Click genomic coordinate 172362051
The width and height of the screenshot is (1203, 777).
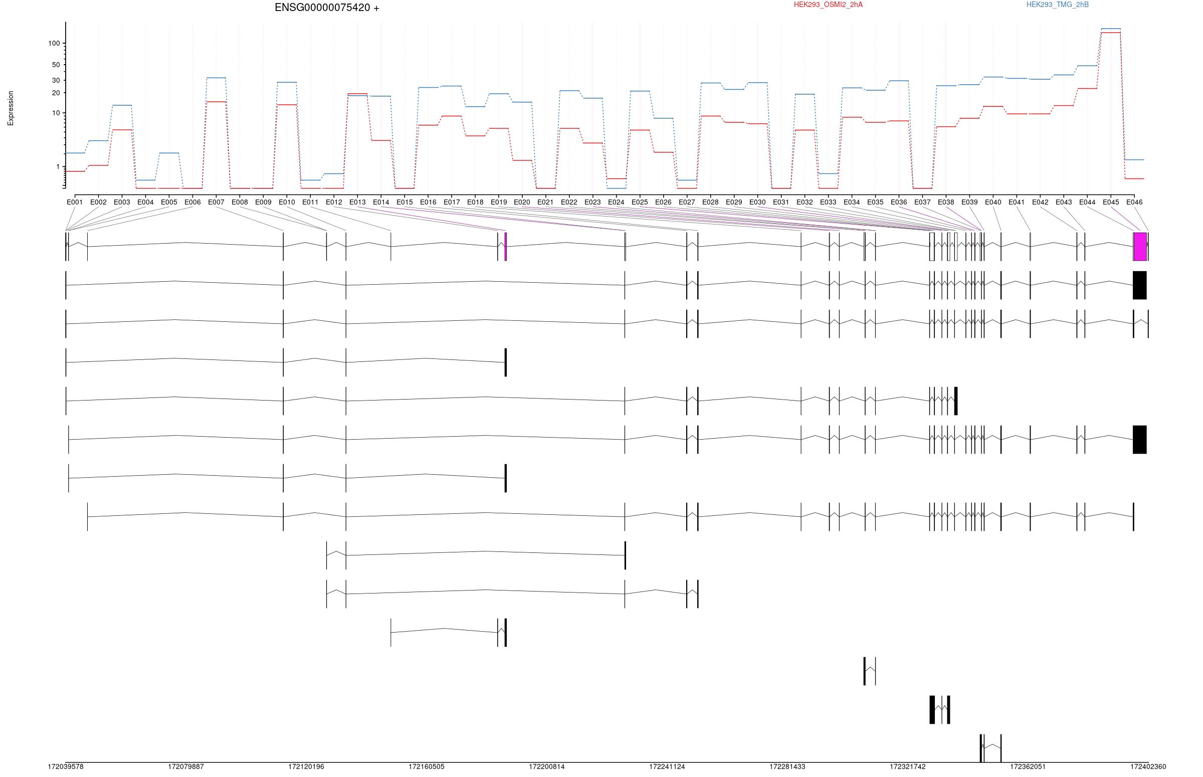[x=1028, y=766]
